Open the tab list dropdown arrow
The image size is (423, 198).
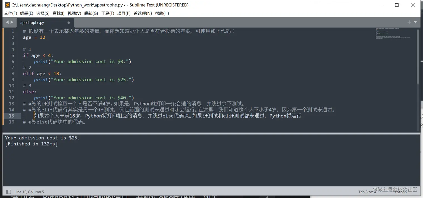[415, 22]
